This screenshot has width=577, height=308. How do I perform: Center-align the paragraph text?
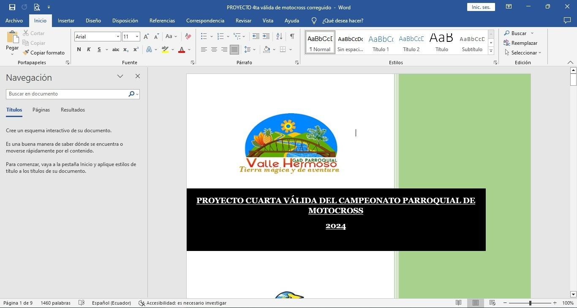214,49
